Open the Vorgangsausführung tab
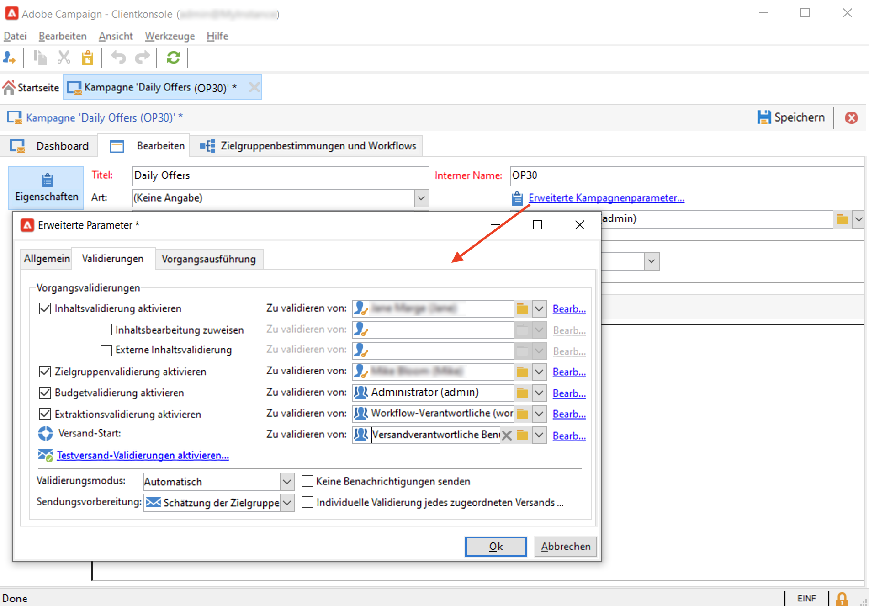Viewport: 869px width, 606px height. click(x=209, y=259)
